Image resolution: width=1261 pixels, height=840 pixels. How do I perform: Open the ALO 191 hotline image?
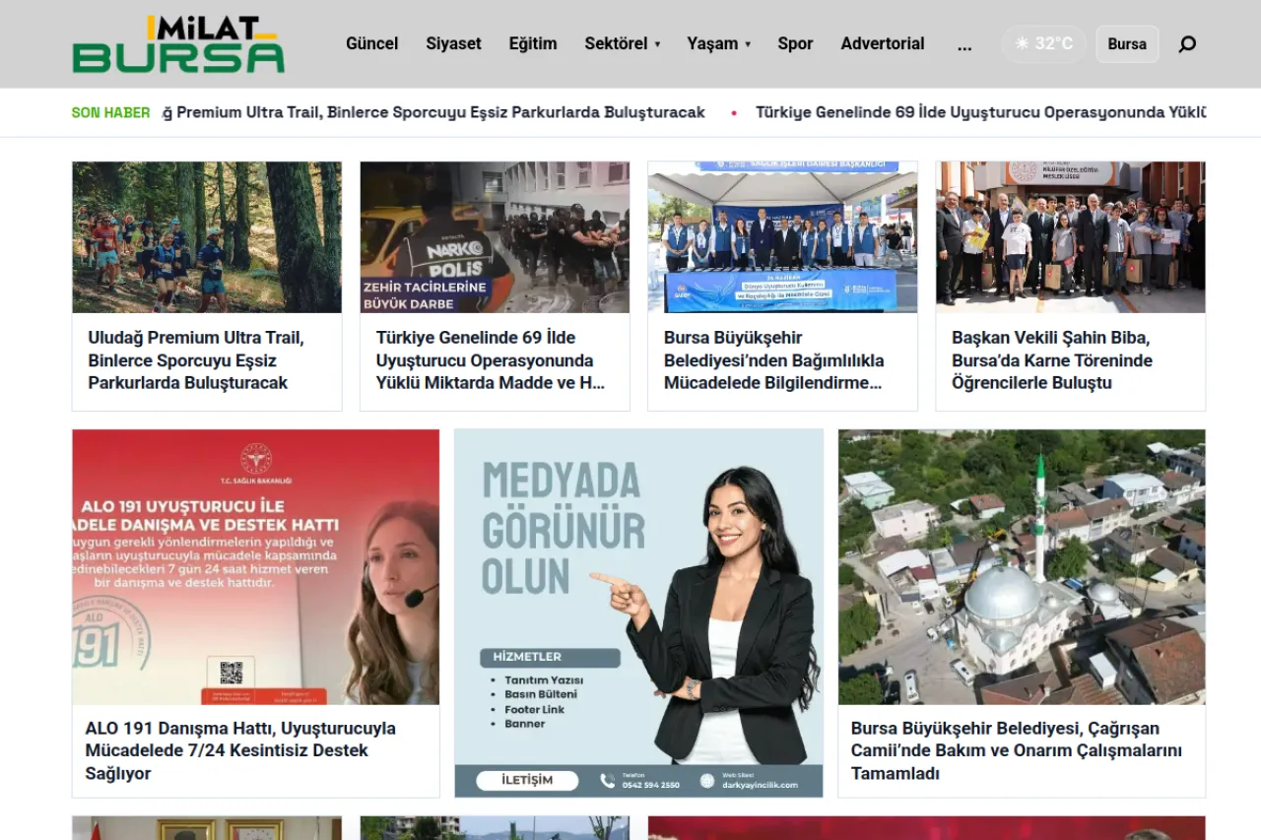click(x=256, y=567)
